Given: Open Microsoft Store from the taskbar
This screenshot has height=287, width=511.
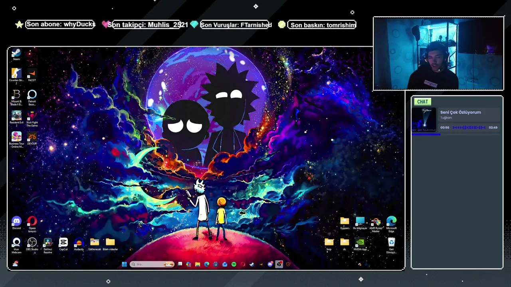Looking at the screenshot, I should coord(216,264).
